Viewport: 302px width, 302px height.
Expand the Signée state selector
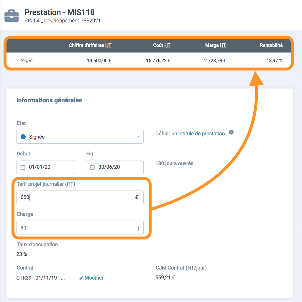pos(80,137)
